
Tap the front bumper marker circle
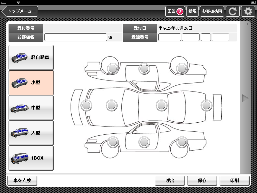pyautogui.click(x=86, y=105)
